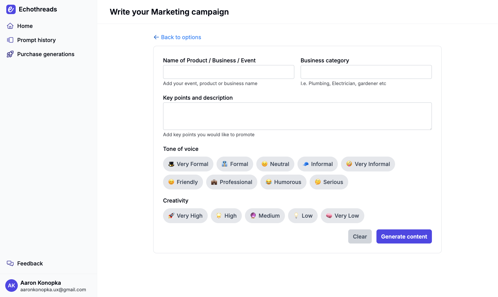Follow the Back to options link
The width and height of the screenshot is (498, 297).
[x=181, y=37]
